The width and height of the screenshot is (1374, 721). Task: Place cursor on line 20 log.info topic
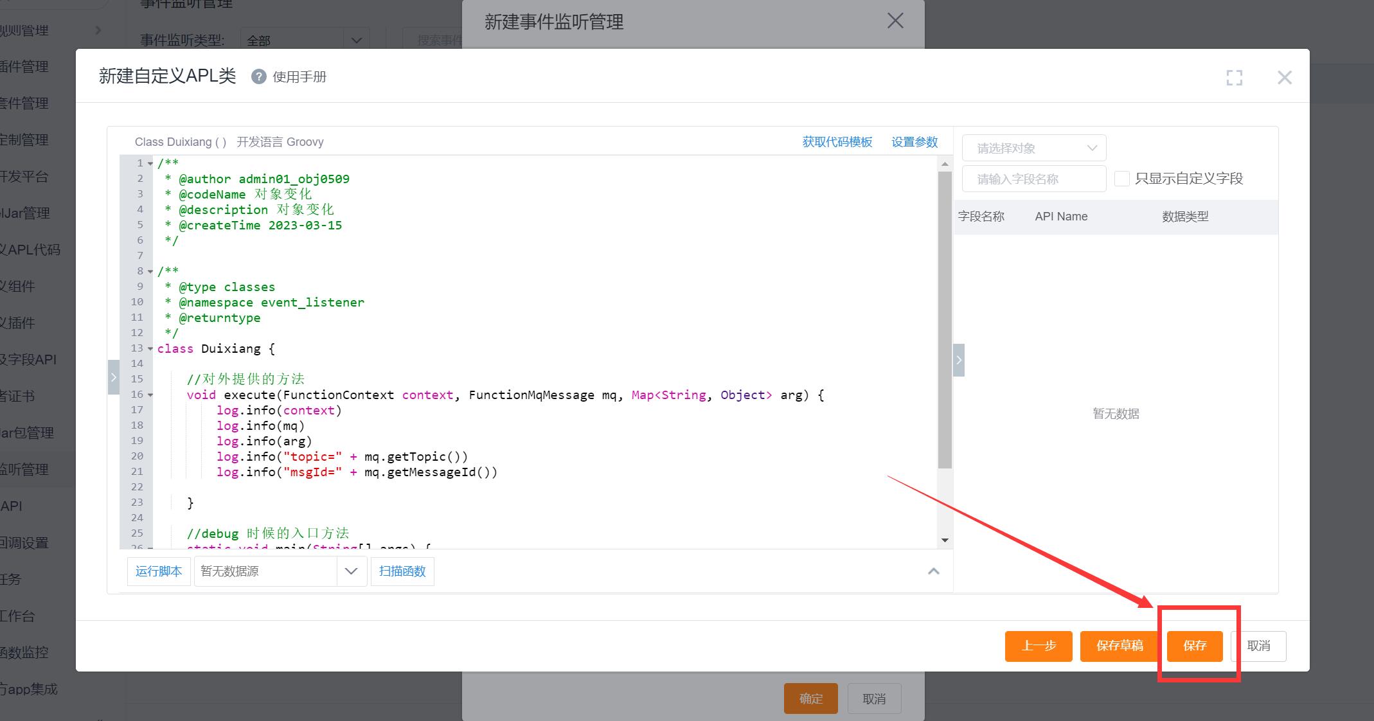click(342, 457)
